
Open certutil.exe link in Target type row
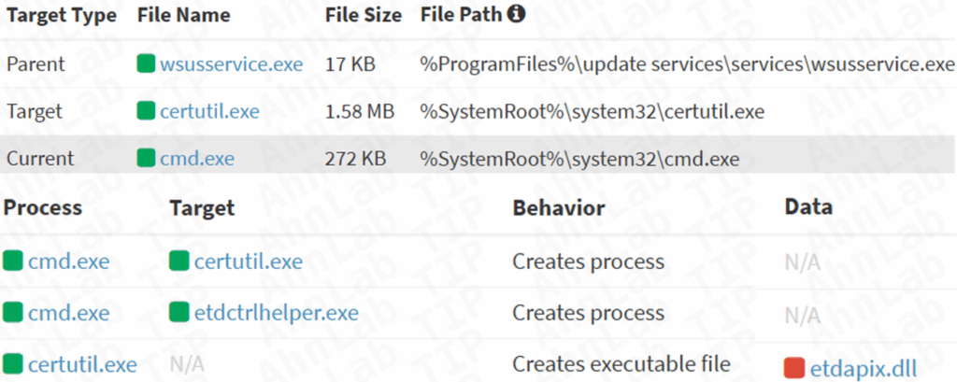(209, 112)
